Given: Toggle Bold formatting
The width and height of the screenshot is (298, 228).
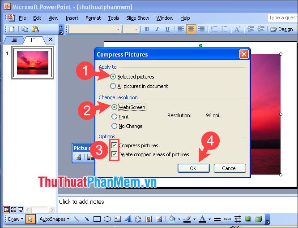Looking at the screenshot, I should [147, 29].
